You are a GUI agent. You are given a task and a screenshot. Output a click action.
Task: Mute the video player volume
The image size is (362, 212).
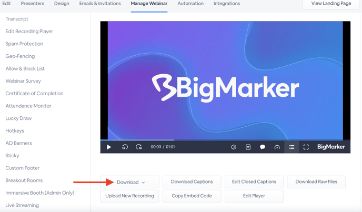pyautogui.click(x=234, y=147)
